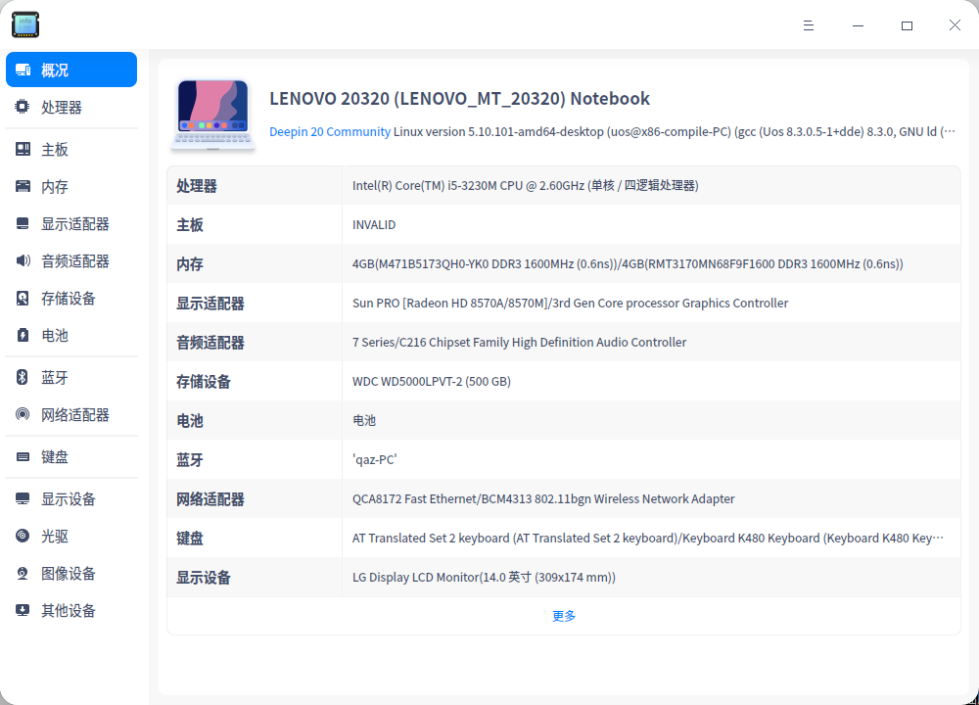Screen dimensions: 979x705
Task: Click the 存储设备 row label in the table
Action: point(204,382)
